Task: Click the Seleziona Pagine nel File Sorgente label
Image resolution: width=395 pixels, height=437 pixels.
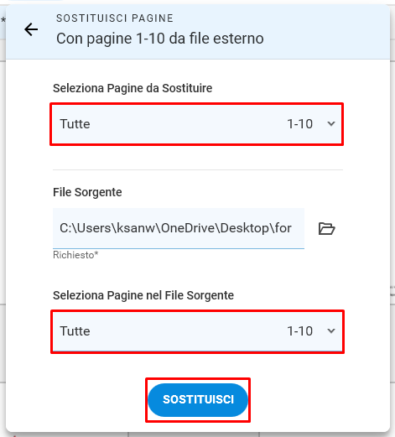Action: point(143,295)
